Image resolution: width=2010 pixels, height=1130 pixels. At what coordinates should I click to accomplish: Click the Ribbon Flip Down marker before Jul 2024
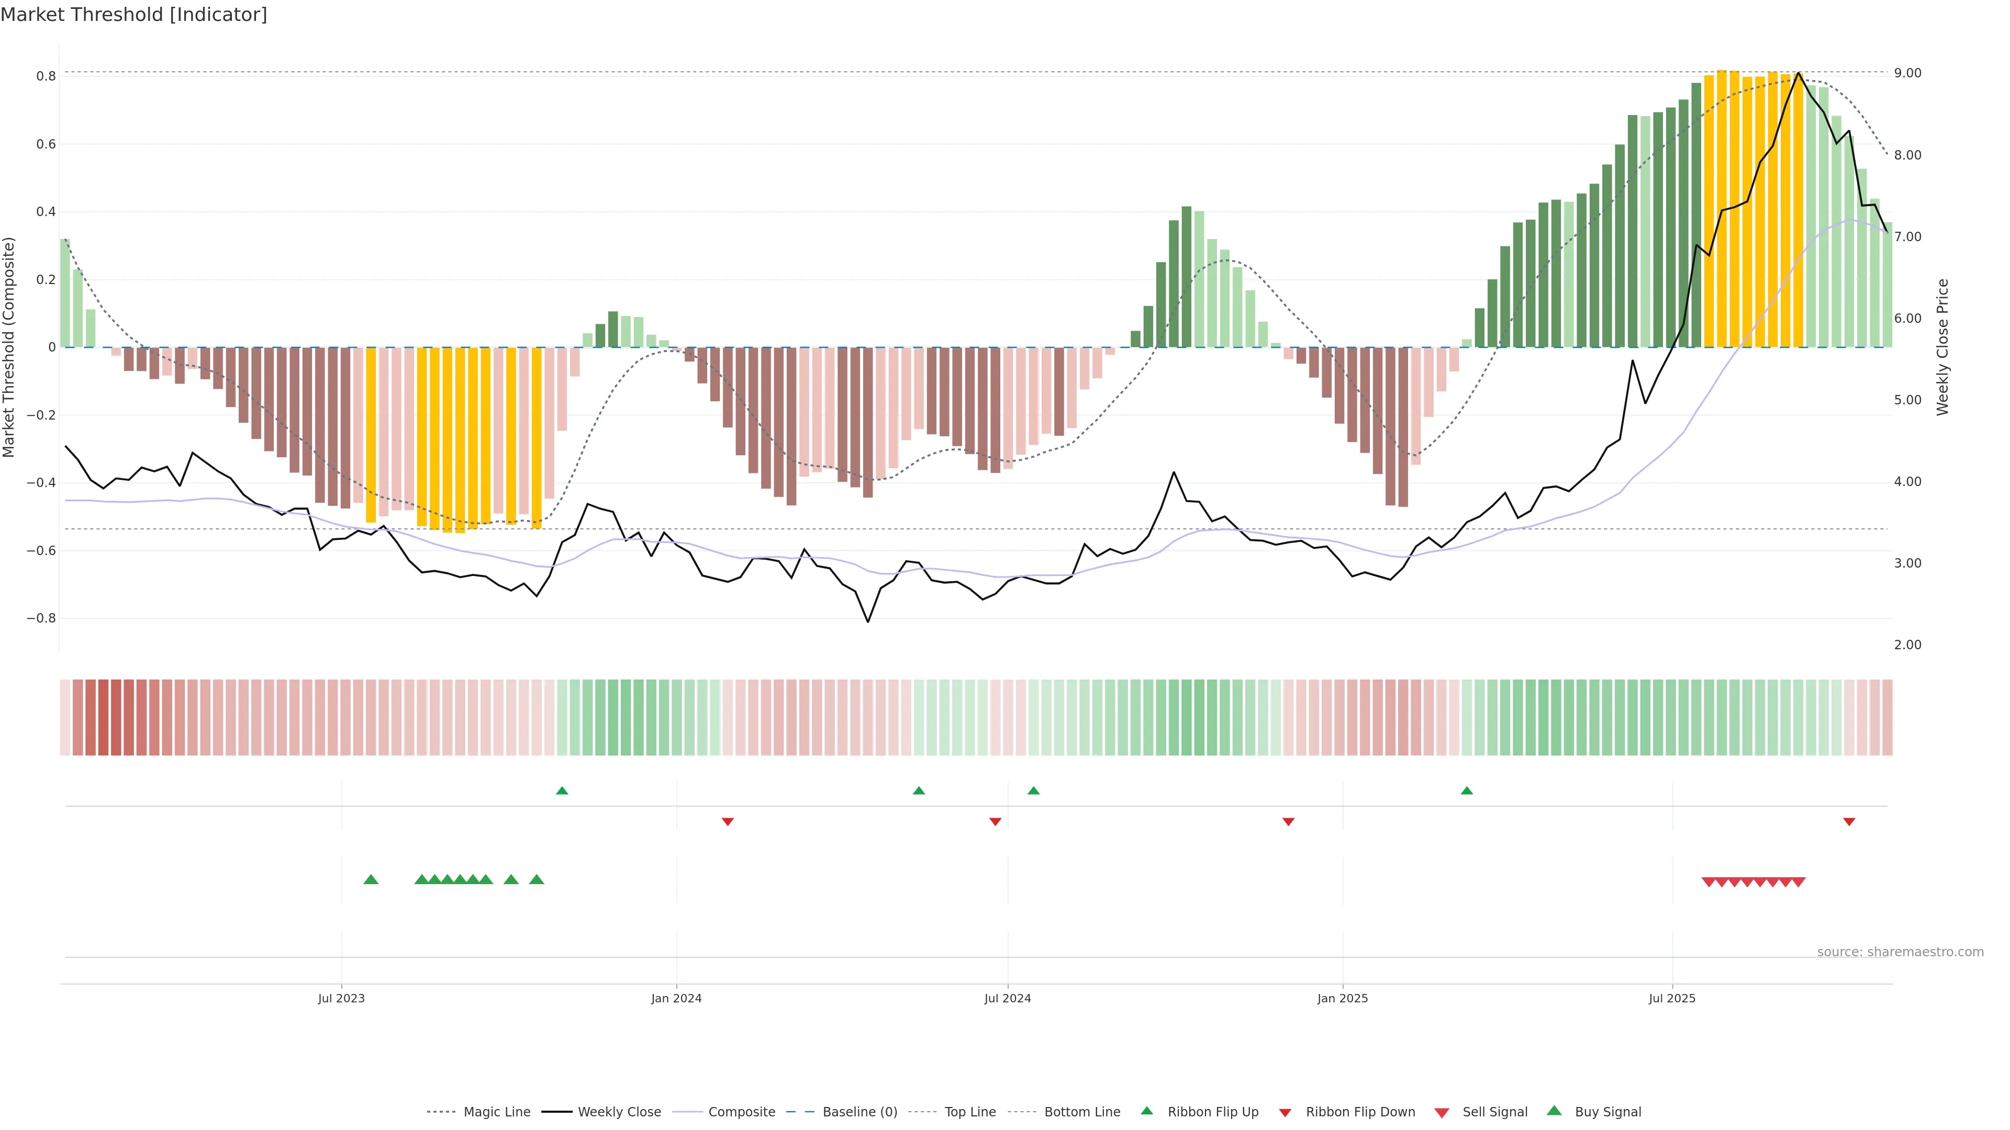(x=995, y=822)
